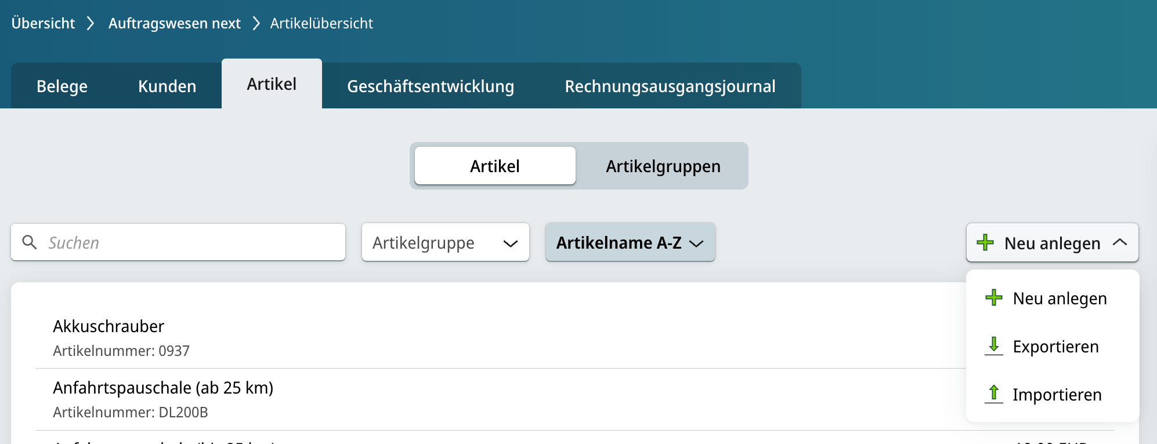
Task: Click green plus icon in dropdown menu
Action: 994,298
